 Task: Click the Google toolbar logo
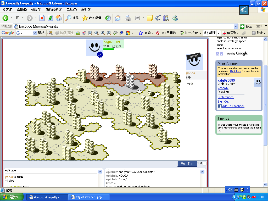(8, 33)
